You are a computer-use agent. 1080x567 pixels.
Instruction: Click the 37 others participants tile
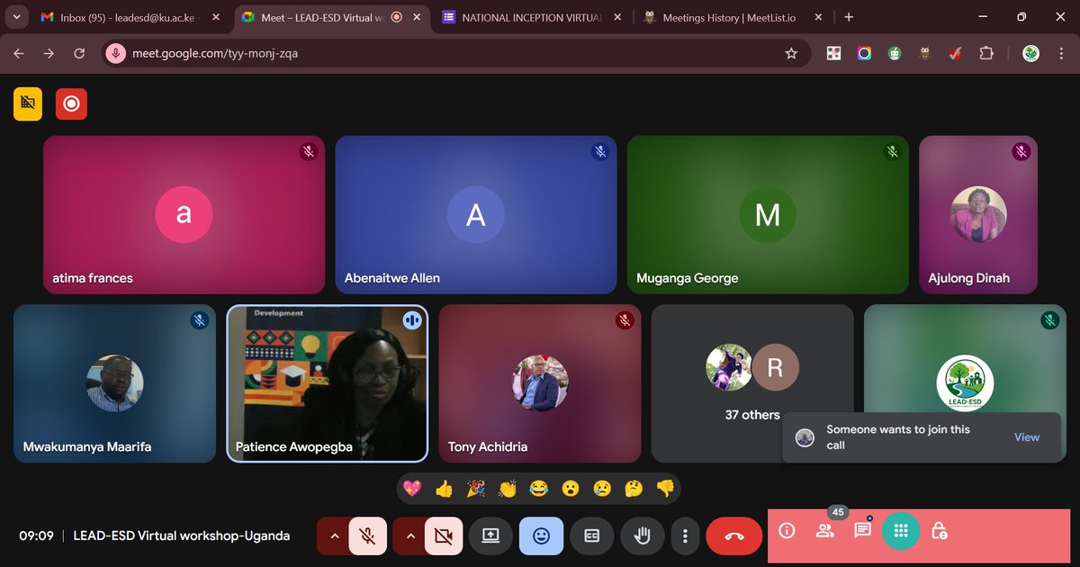point(752,383)
